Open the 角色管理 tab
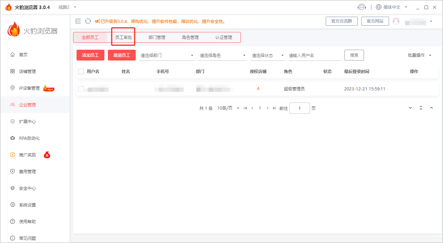The image size is (443, 243). [x=190, y=37]
